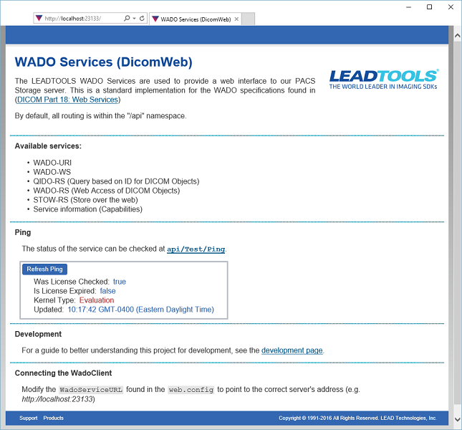
Task: Click the scrollbar up arrow
Action: (x=457, y=36)
